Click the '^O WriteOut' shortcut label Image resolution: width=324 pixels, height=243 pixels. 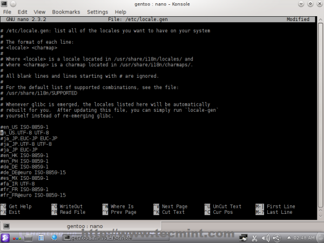67,206
